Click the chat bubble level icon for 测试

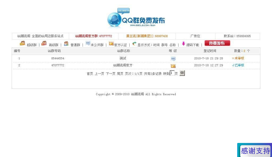[173, 59]
